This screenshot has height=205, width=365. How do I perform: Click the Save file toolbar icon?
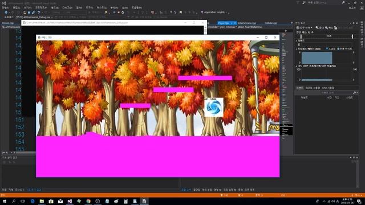click(29, 13)
